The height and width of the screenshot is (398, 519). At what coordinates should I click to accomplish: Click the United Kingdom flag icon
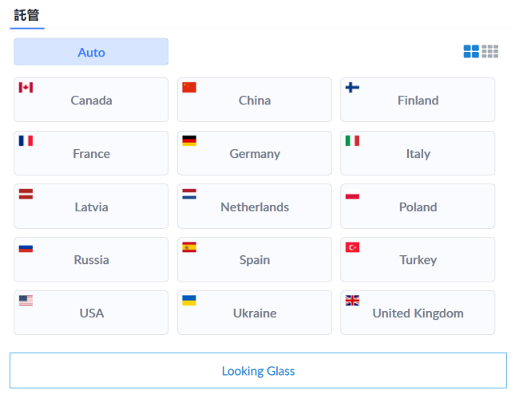point(352,301)
